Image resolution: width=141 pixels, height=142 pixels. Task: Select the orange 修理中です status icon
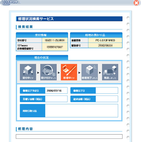(69, 72)
